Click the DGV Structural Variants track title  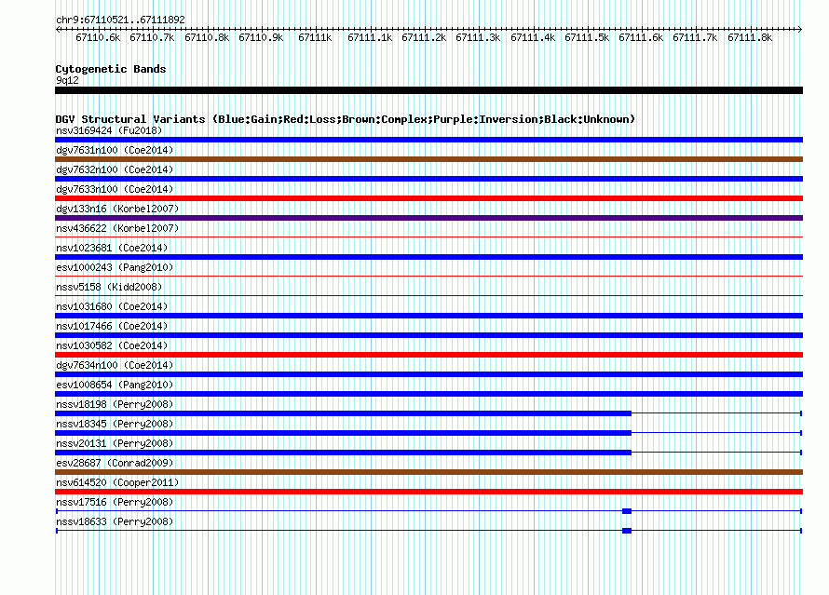pos(346,119)
